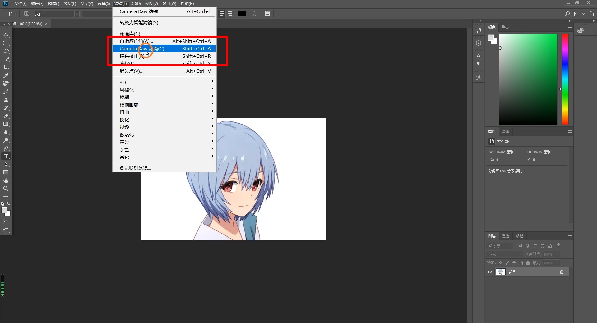Viewport: 597px width, 323px height.
Task: Switch to the 通道 tab
Action: click(x=505, y=236)
